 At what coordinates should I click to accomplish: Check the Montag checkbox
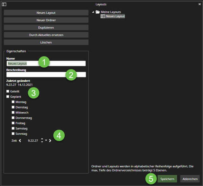tap(13, 102)
